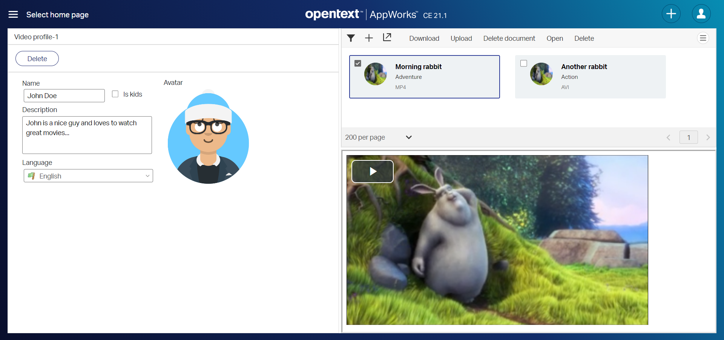Click the add item plus icon in toolbar

tap(369, 38)
